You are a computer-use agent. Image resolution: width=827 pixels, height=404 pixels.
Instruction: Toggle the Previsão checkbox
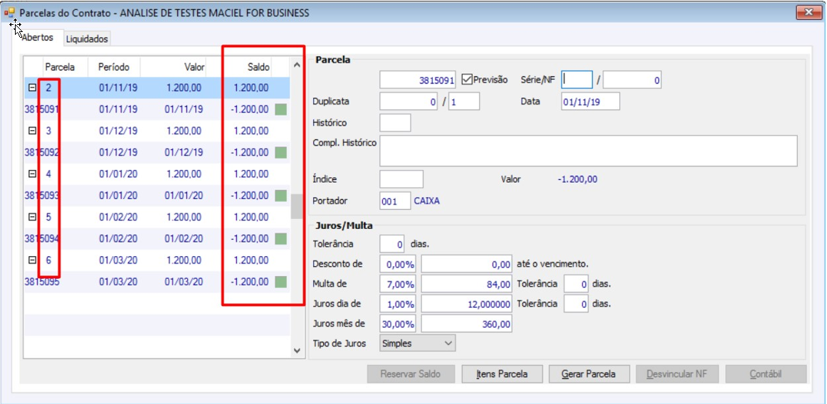[x=466, y=80]
